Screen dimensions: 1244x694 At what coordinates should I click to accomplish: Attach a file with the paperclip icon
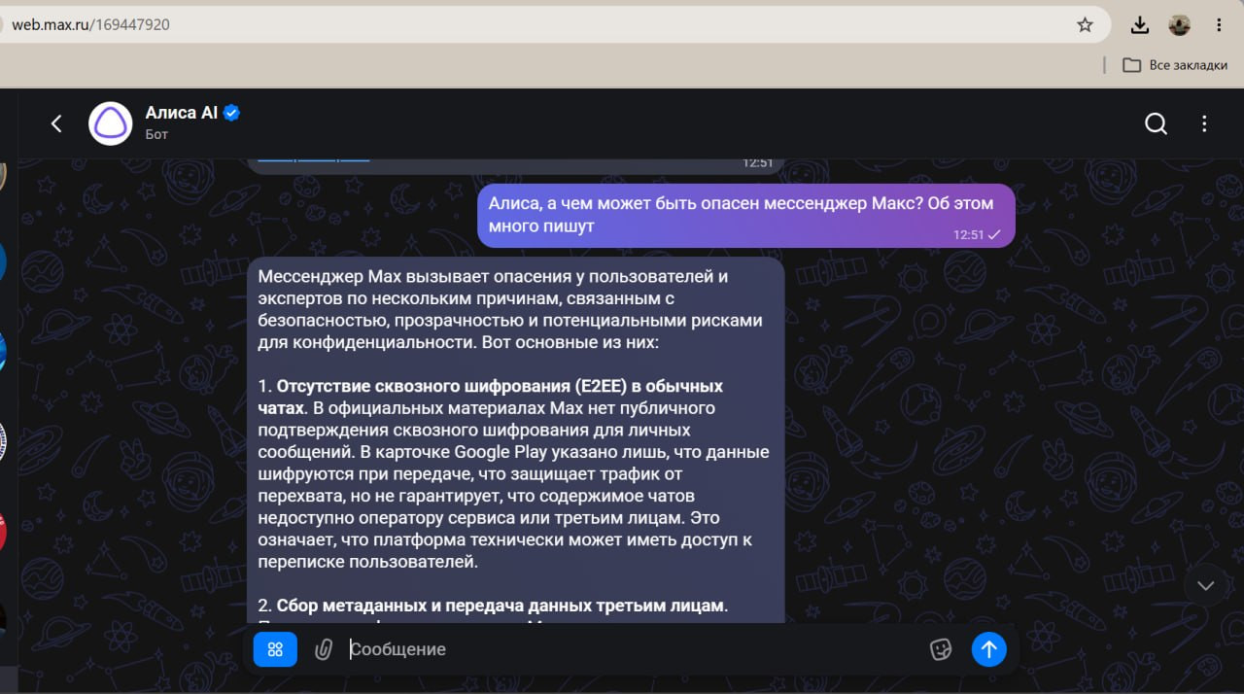pyautogui.click(x=324, y=649)
